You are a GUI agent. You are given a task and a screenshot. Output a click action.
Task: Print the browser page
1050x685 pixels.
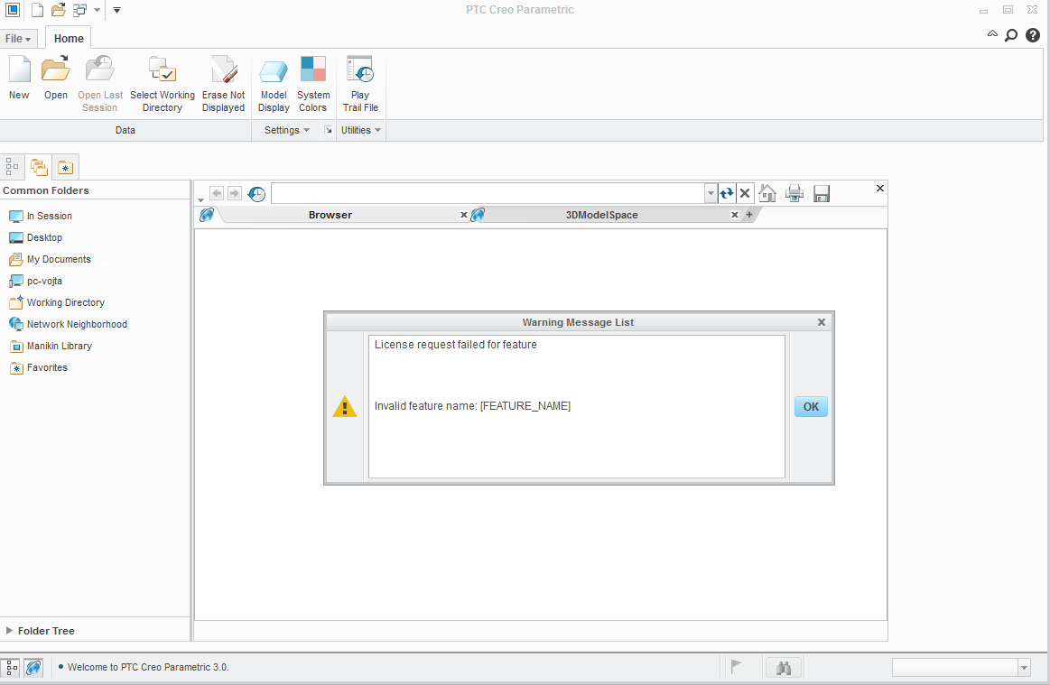coord(794,193)
